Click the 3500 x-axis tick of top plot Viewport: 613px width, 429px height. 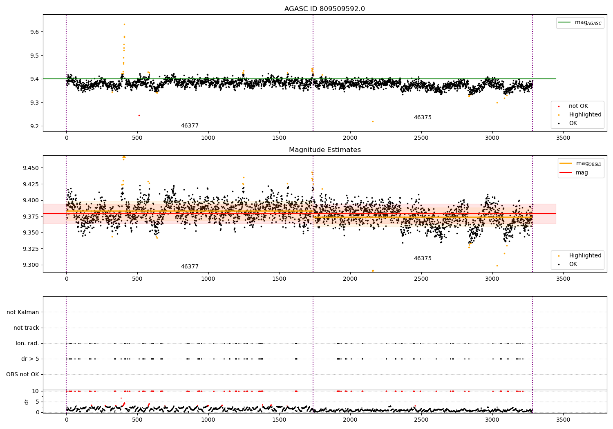coord(563,138)
